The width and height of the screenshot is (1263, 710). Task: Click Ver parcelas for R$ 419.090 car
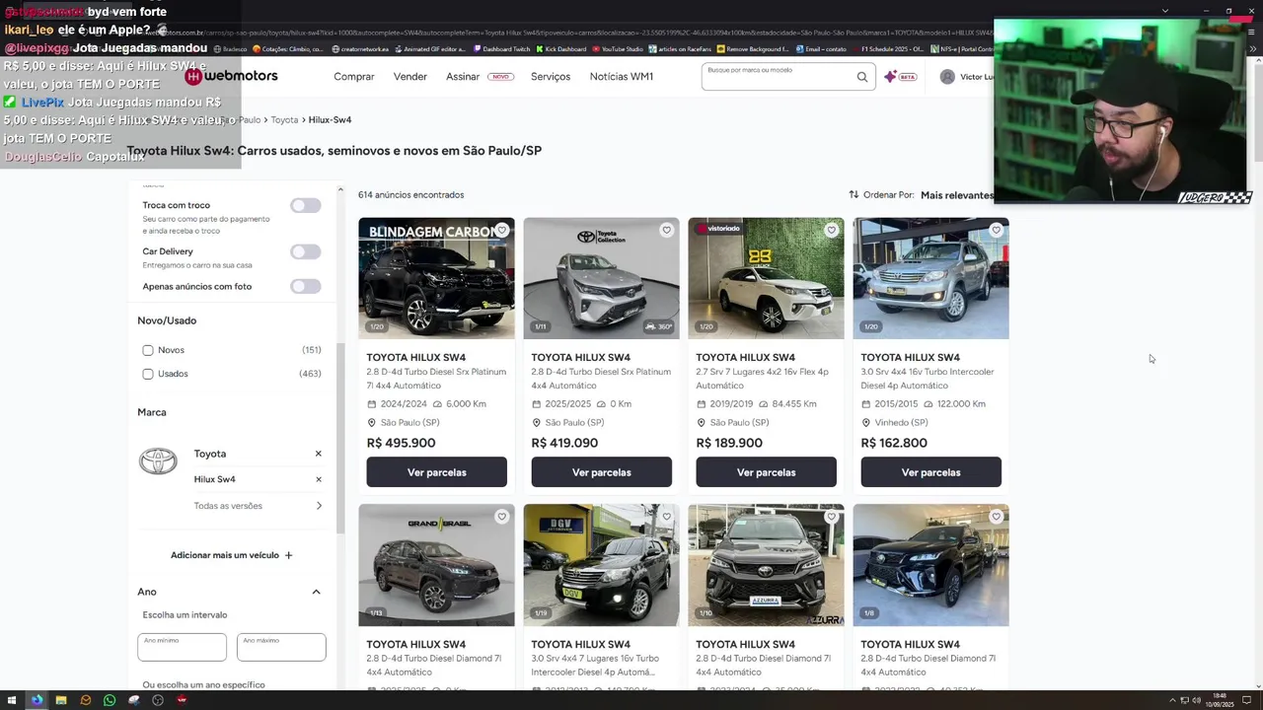click(601, 472)
